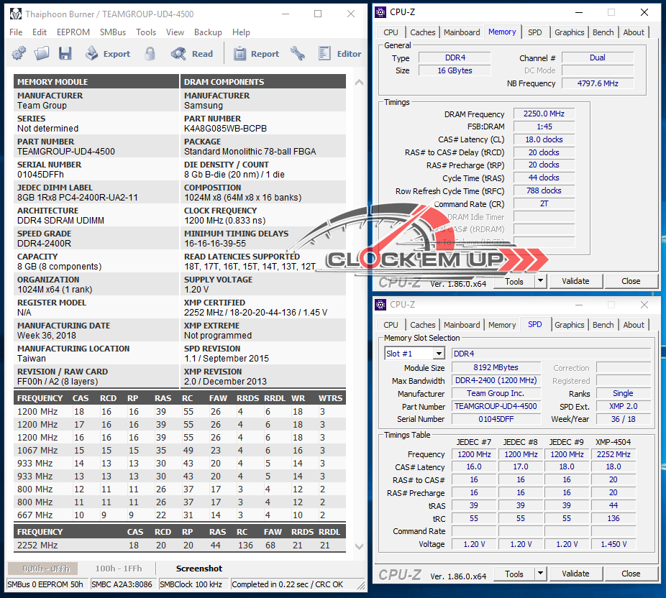The width and height of the screenshot is (666, 598).
Task: Expand the Slot #1 memory slot dropdown
Action: (x=438, y=354)
